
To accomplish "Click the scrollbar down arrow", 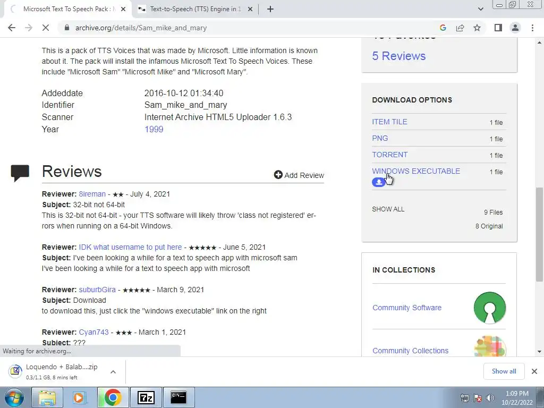I will (x=539, y=352).
